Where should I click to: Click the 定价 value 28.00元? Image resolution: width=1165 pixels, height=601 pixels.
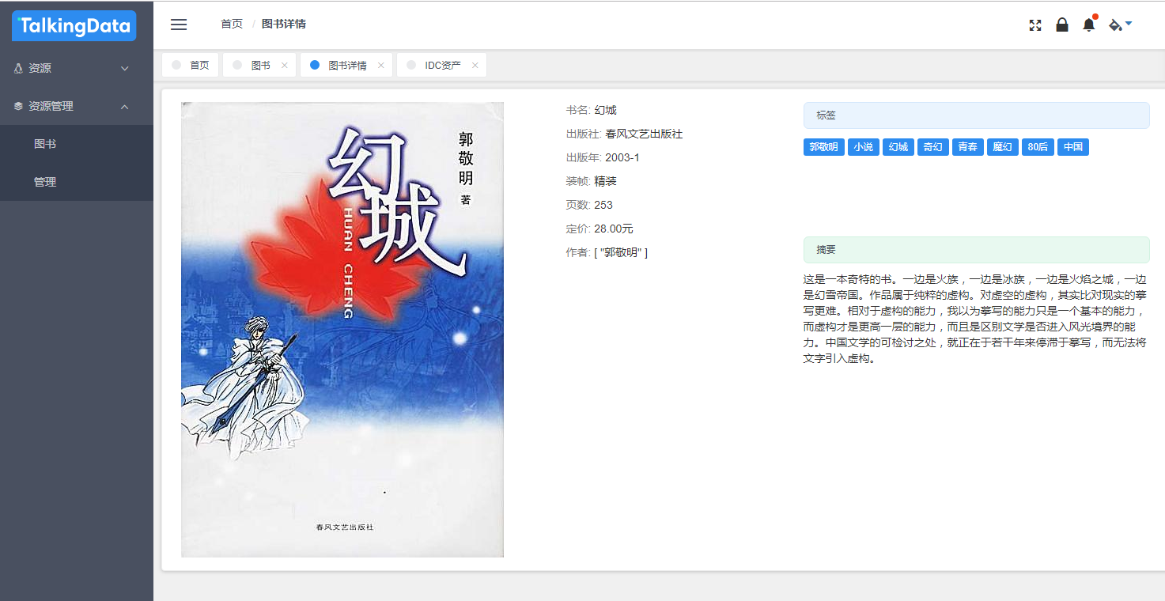pos(614,229)
